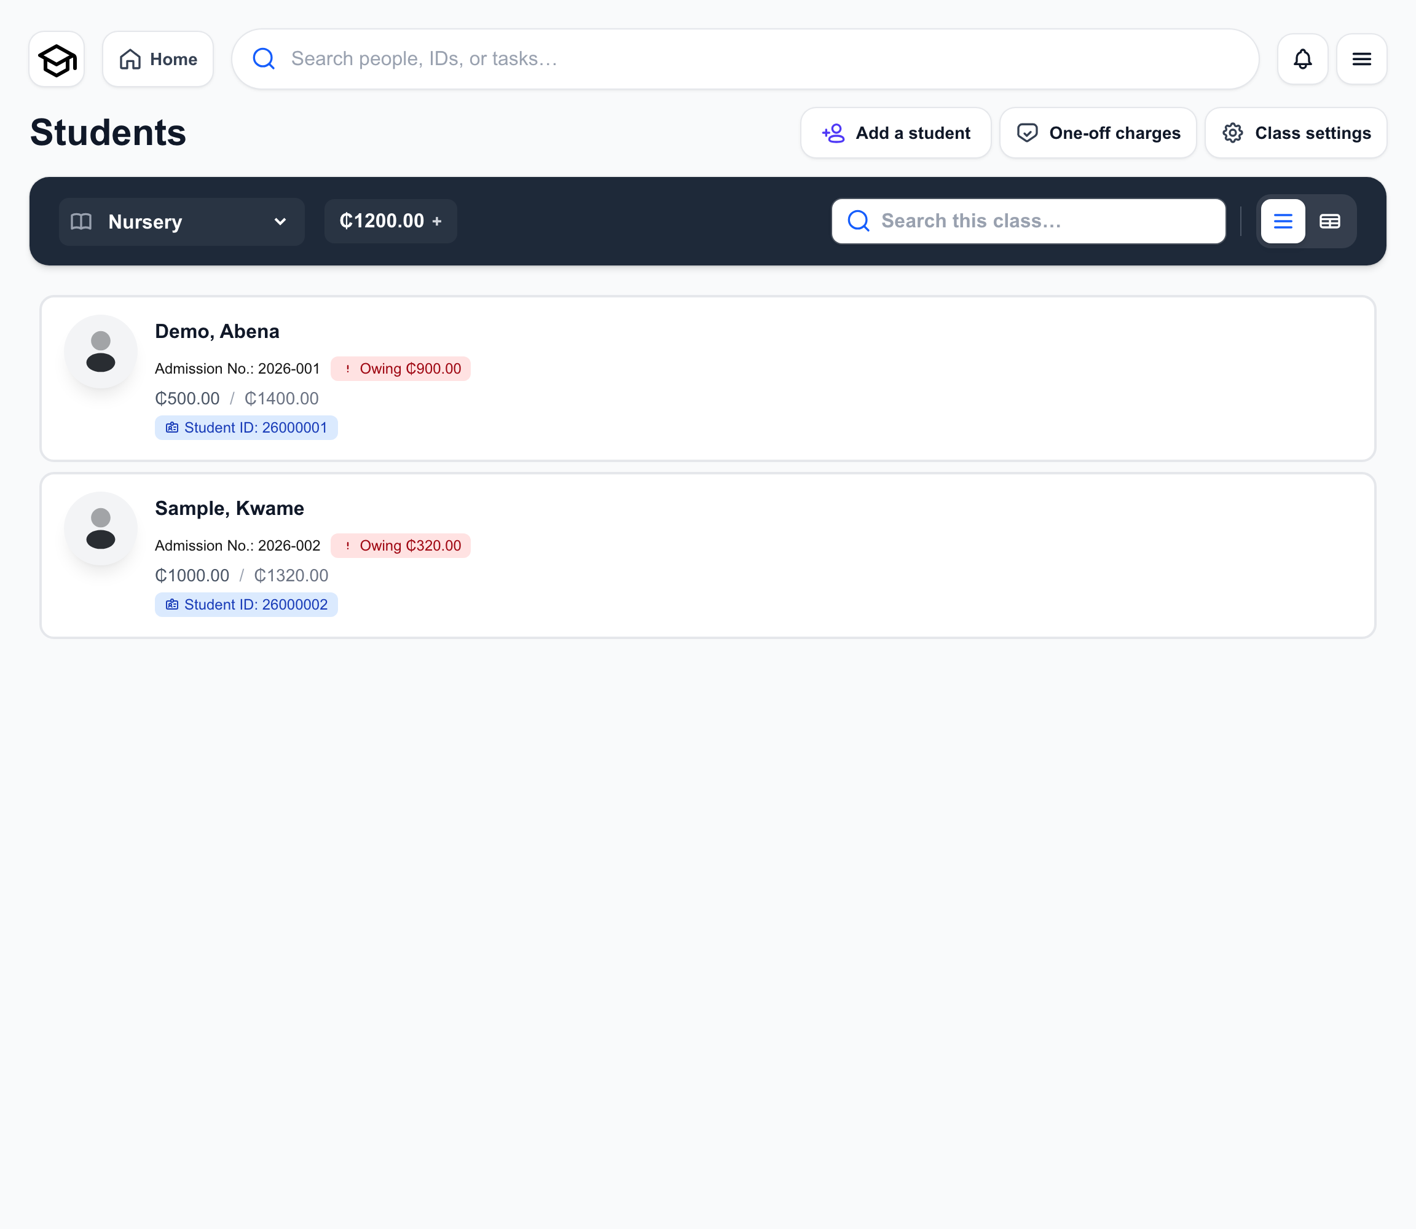The width and height of the screenshot is (1416, 1229).
Task: Focus the 'Search people, IDs, or tasks' field
Action: 745,59
